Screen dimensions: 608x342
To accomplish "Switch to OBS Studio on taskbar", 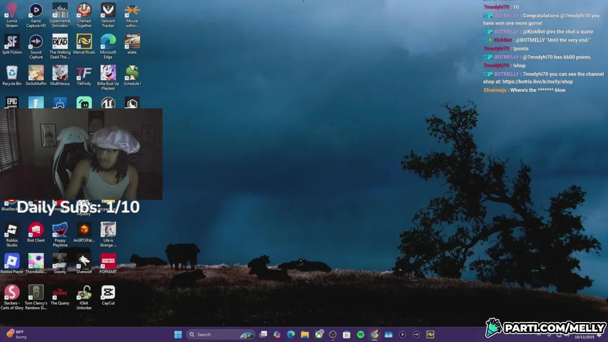I will click(x=332, y=334).
